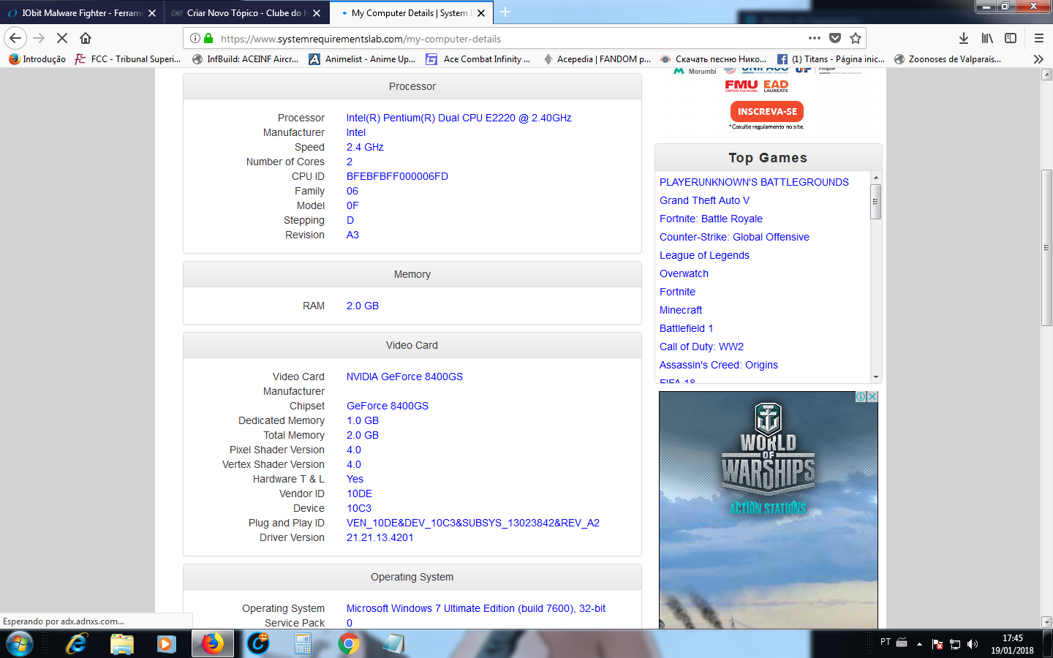This screenshot has height=658, width=1053.
Task: Open Animelist - Anime Up bookmark
Action: click(x=362, y=59)
